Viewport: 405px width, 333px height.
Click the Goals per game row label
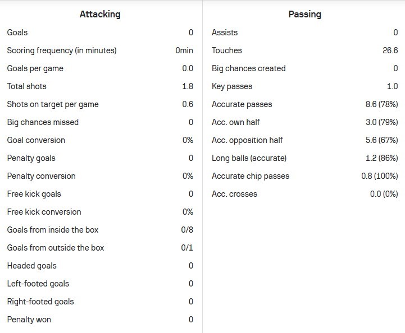[x=35, y=68]
